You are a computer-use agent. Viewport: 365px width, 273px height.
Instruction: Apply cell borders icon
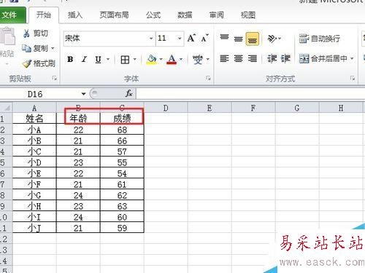coord(125,60)
